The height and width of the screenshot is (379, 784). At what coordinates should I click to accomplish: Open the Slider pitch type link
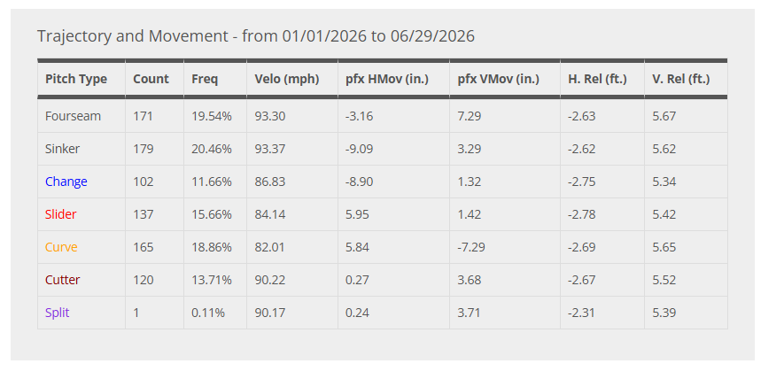(x=60, y=214)
